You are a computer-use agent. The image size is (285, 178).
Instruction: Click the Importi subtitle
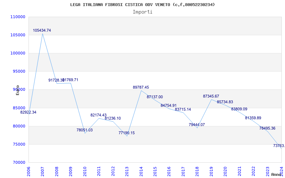(142, 12)
